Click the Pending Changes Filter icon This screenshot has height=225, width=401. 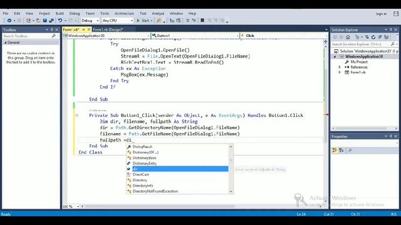pyautogui.click(x=358, y=37)
